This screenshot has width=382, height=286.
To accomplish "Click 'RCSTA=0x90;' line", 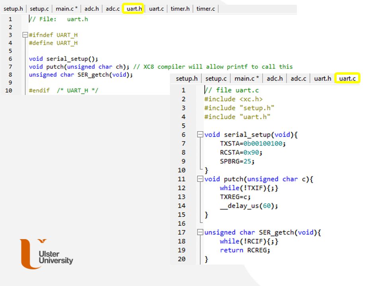I will click(241, 153).
